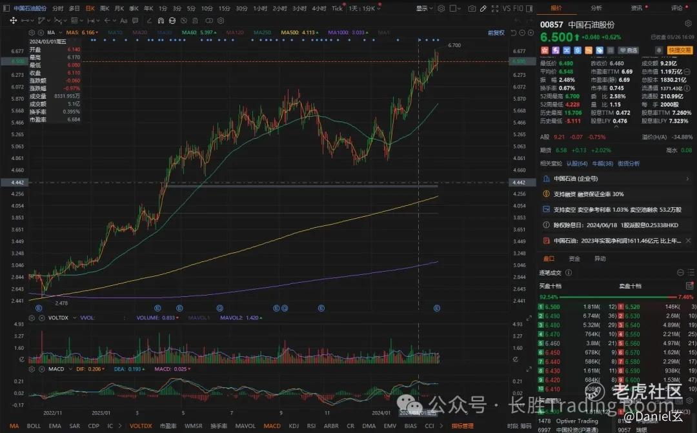Zoom in chart with plus circle icon
Screen dimensions: 697x433
click(531, 32)
